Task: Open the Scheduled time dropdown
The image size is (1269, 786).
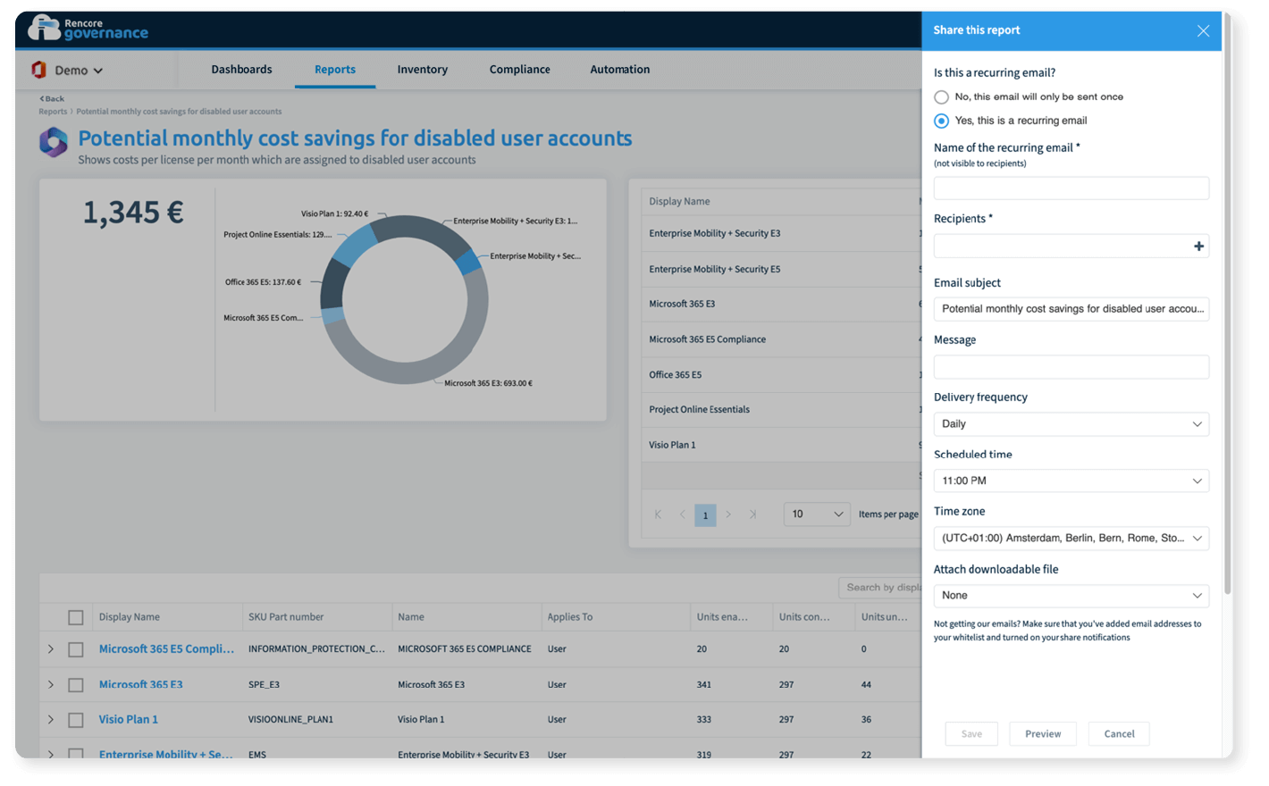Action: [1071, 481]
